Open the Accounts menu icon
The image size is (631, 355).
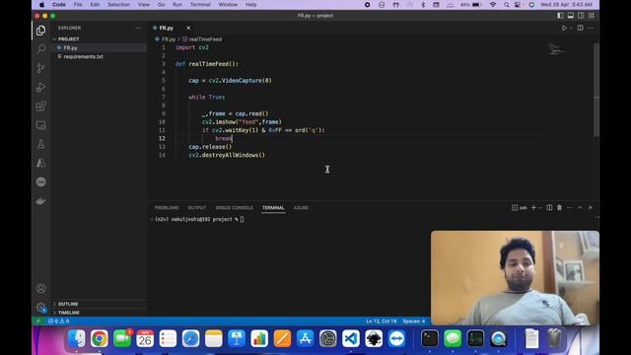[x=40, y=288]
